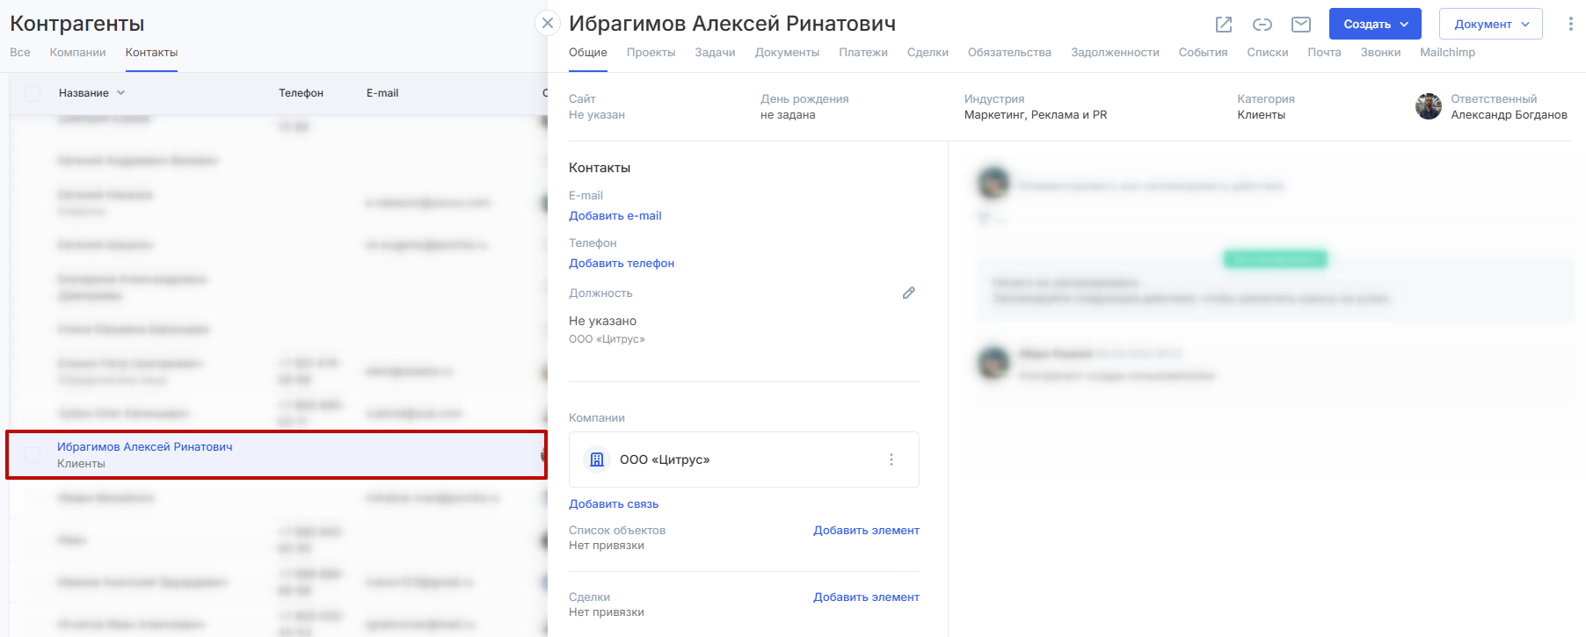
Task: Open the Задолженности tab
Action: tap(1114, 53)
